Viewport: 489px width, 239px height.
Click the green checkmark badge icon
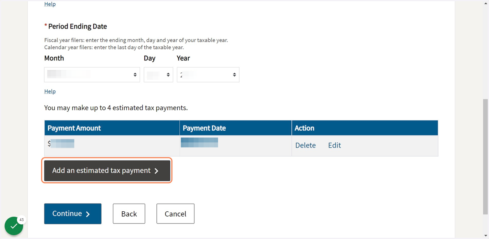(x=14, y=226)
